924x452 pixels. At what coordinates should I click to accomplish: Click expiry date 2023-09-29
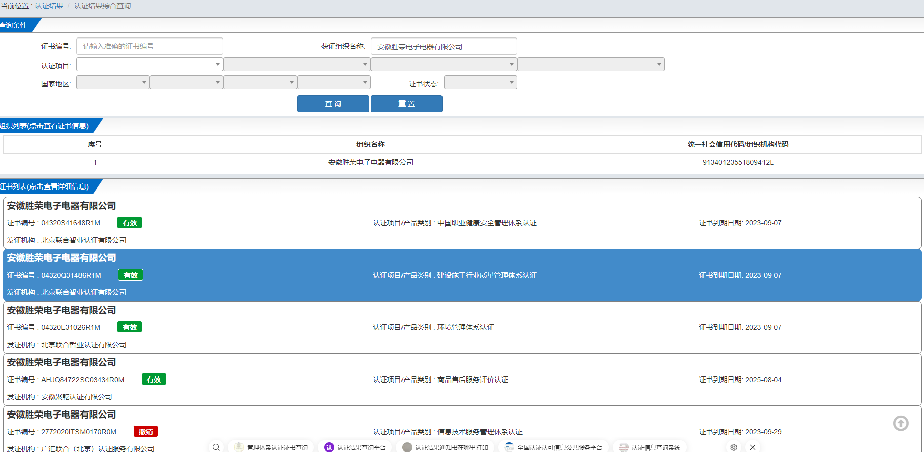pos(763,432)
